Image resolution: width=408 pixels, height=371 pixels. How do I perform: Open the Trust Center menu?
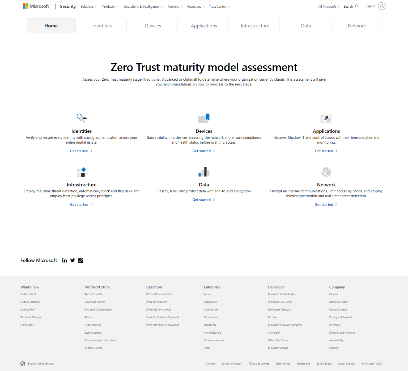coord(219,7)
